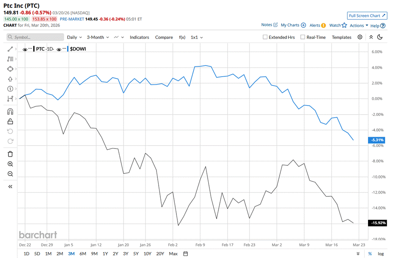Collapse the chart header panel
396x258 pixels.
point(371,37)
